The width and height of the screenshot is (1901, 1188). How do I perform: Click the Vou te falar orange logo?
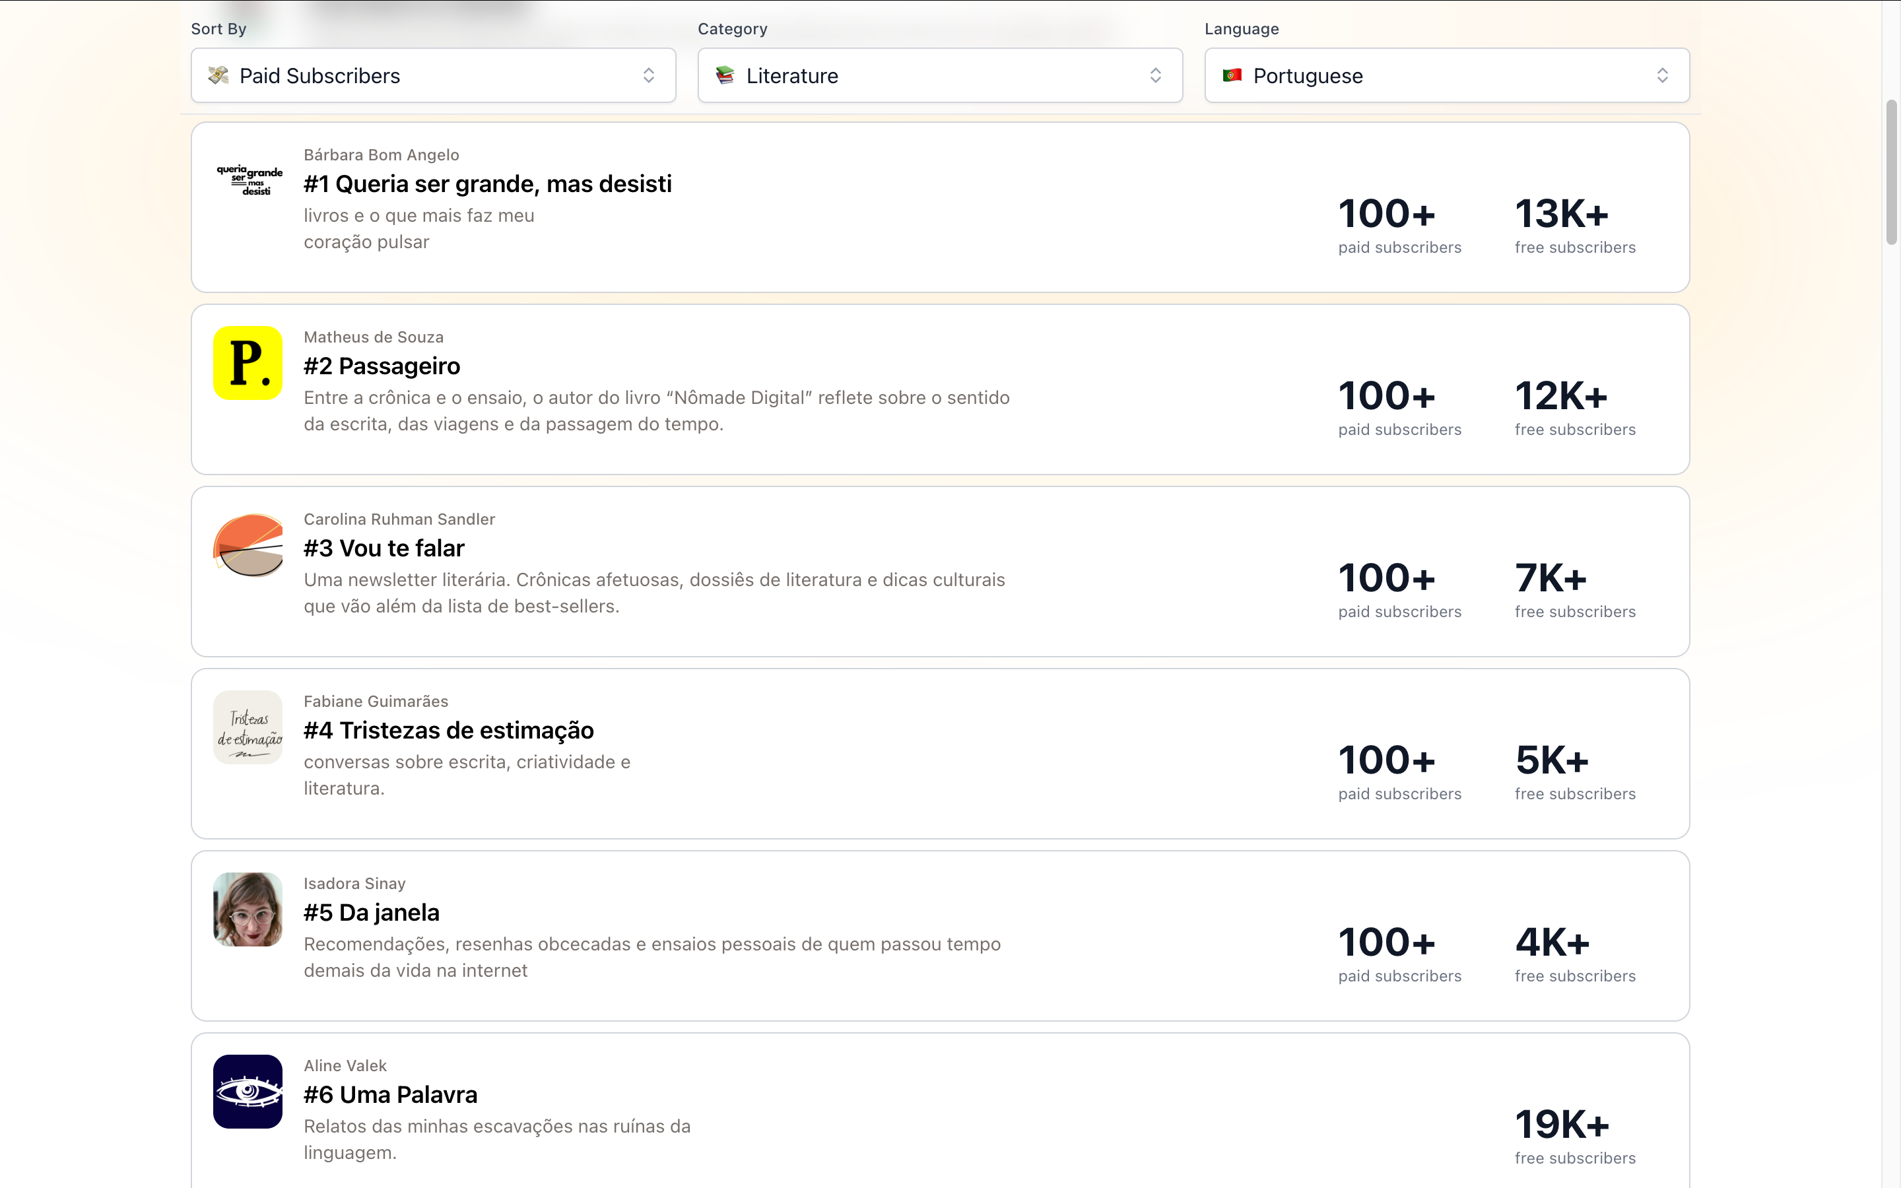[x=248, y=545]
